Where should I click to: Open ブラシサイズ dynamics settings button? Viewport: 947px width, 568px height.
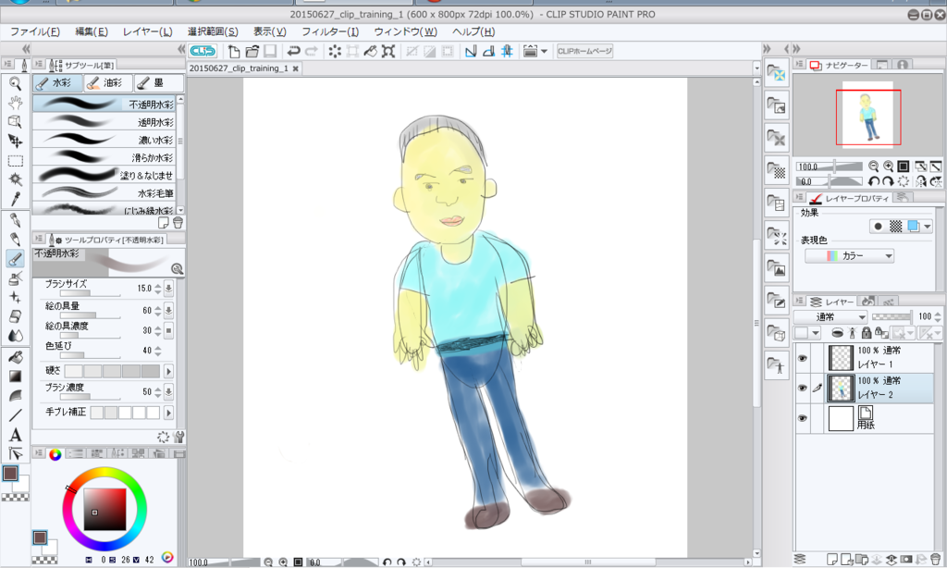click(168, 289)
